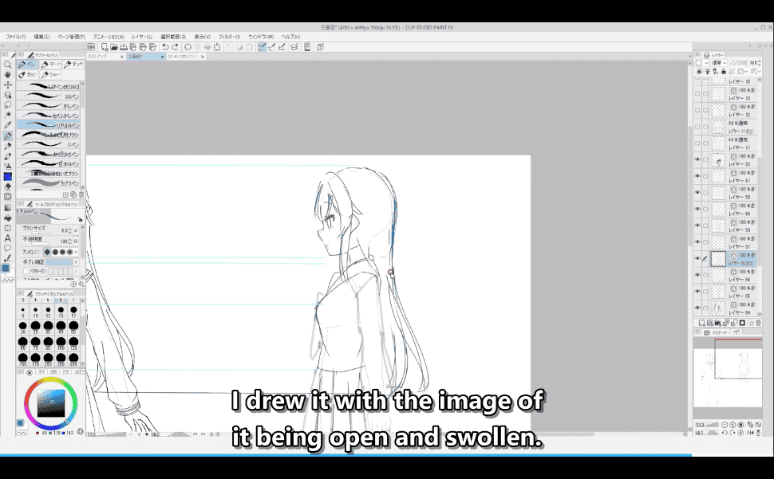Expand the stabilization setting arrow
The image size is (774, 479).
76,261
